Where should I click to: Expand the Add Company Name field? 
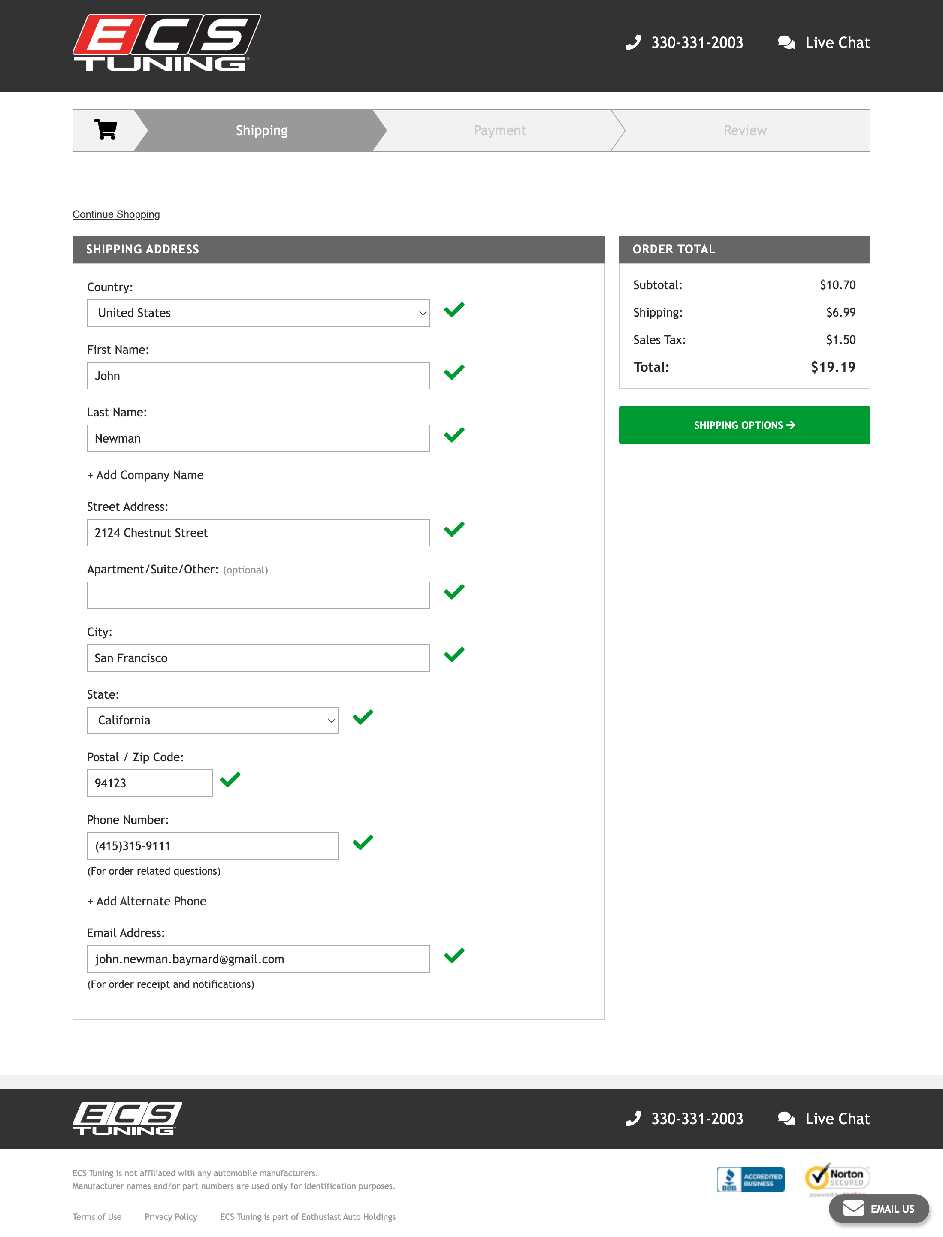145,474
